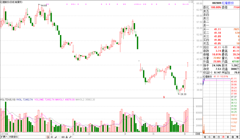Screen dimensions: 240x139
Task: Open the 扩展 tab at bottom left
Action: pos(4,137)
